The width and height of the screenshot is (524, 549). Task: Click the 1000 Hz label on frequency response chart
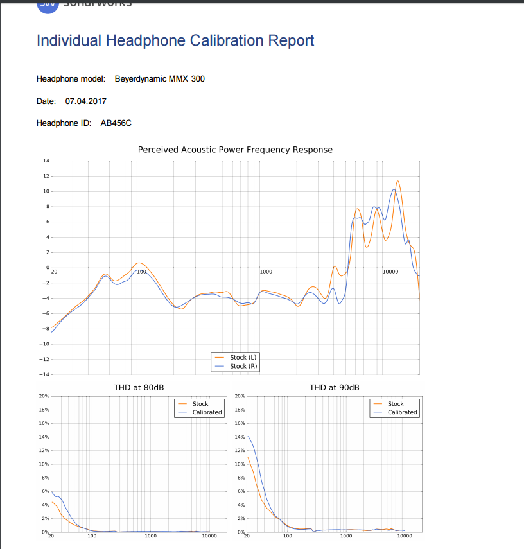pyautogui.click(x=266, y=272)
